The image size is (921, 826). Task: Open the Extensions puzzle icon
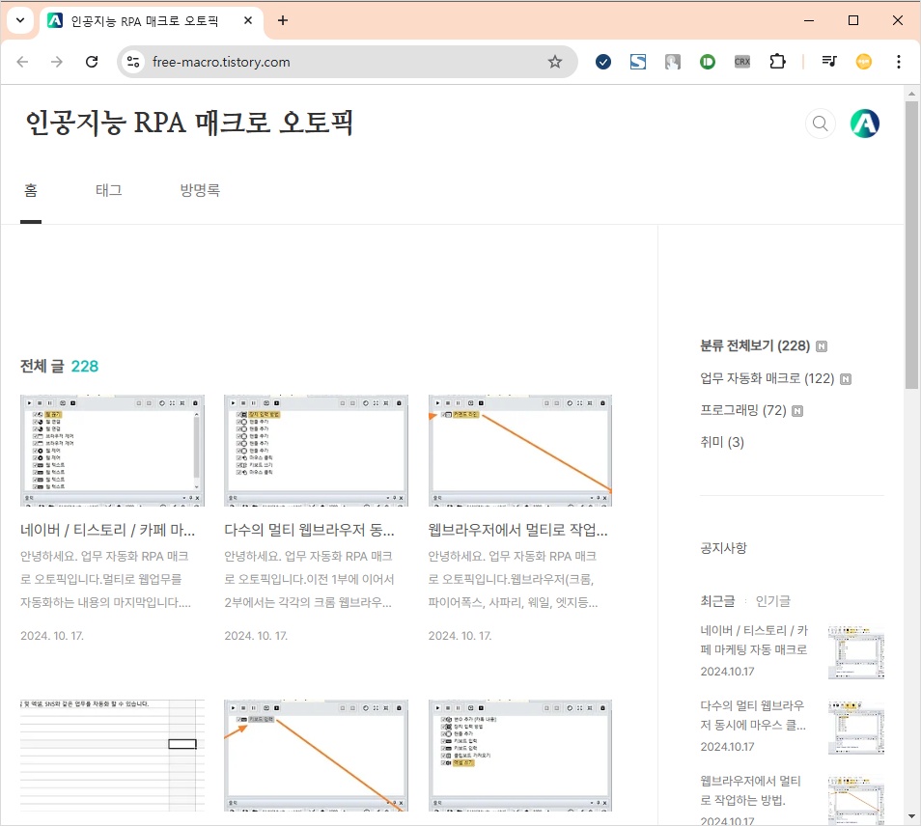[777, 62]
